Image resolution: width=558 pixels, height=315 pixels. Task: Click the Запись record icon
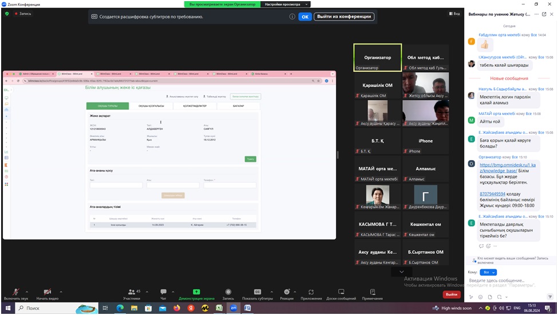coord(228,292)
